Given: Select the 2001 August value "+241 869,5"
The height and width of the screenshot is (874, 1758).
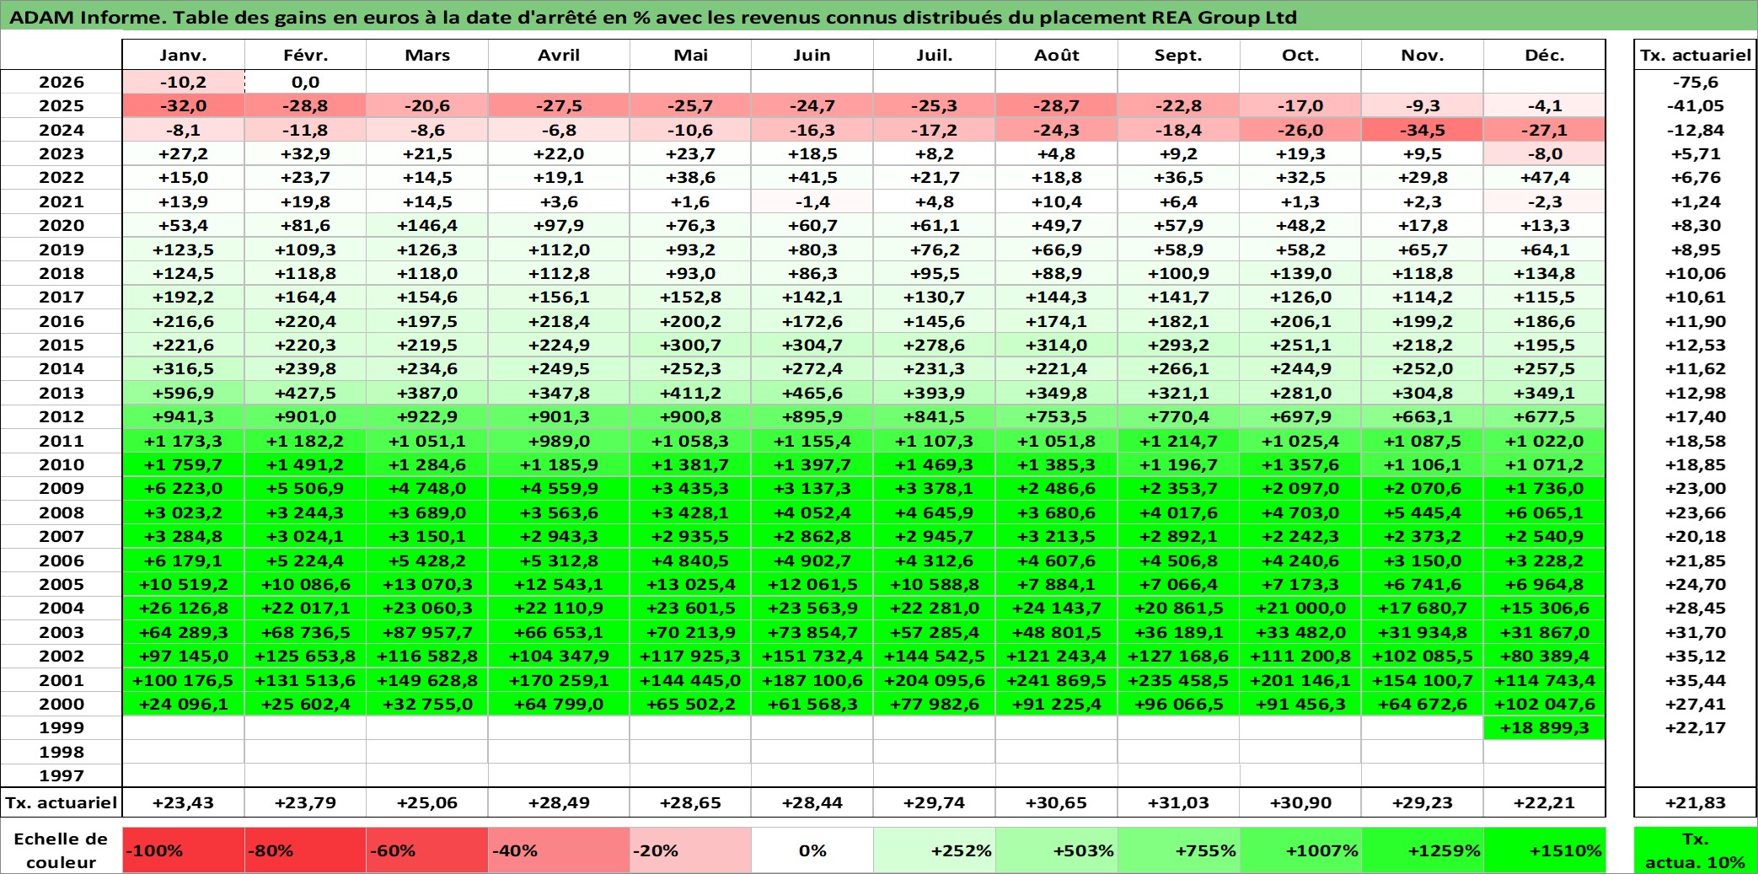Looking at the screenshot, I should tap(1057, 680).
